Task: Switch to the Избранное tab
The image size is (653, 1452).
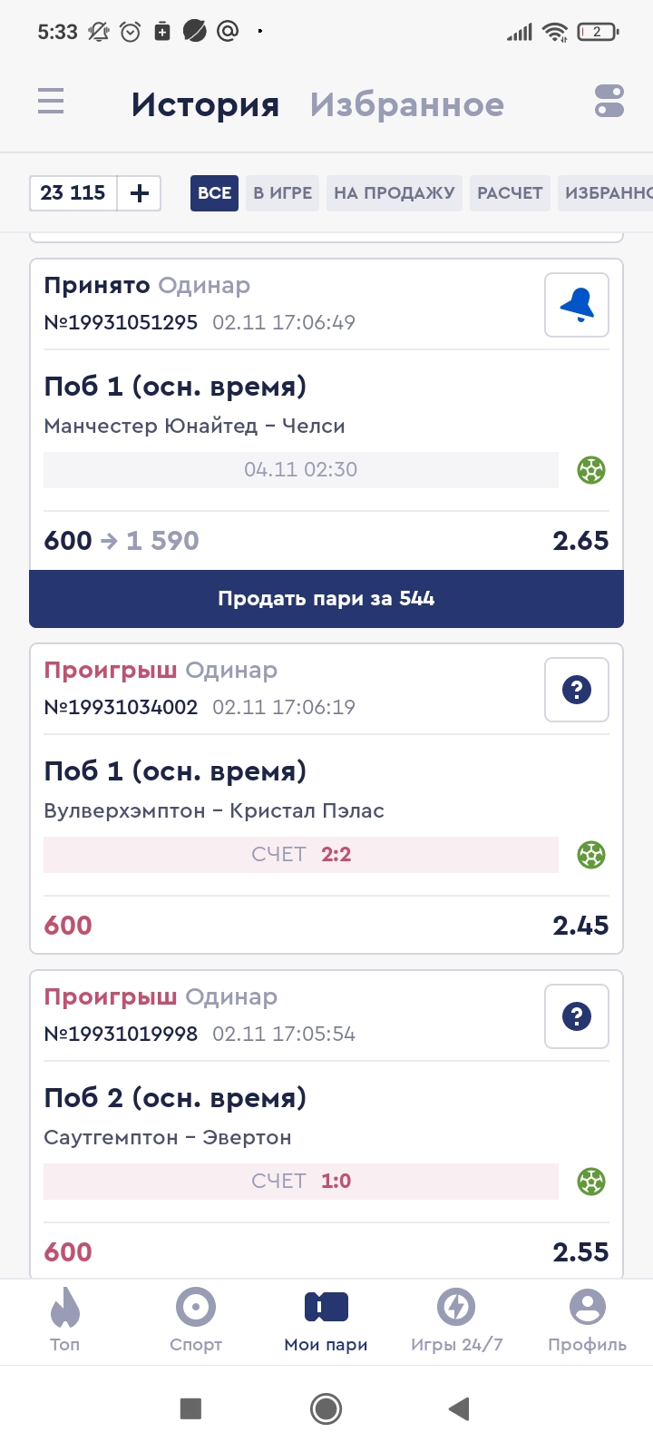Action: click(x=406, y=104)
